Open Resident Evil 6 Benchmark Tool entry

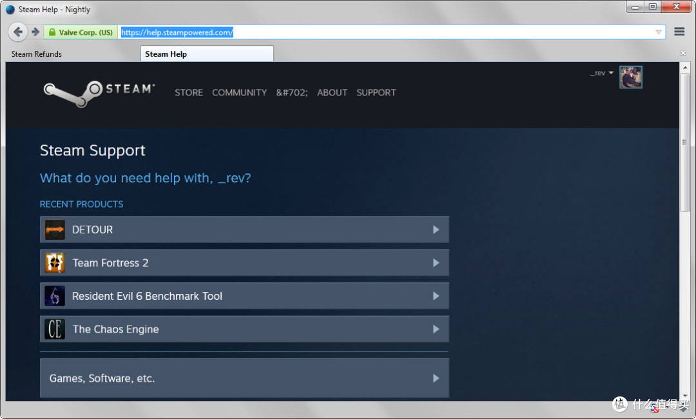click(x=245, y=296)
